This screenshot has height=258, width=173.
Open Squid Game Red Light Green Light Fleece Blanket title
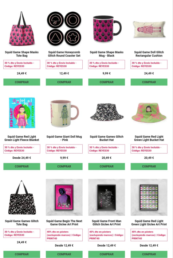22,138
